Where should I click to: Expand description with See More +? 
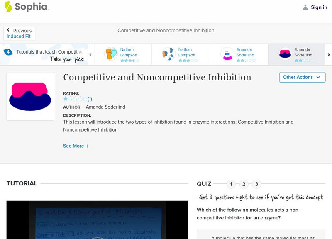point(76,146)
